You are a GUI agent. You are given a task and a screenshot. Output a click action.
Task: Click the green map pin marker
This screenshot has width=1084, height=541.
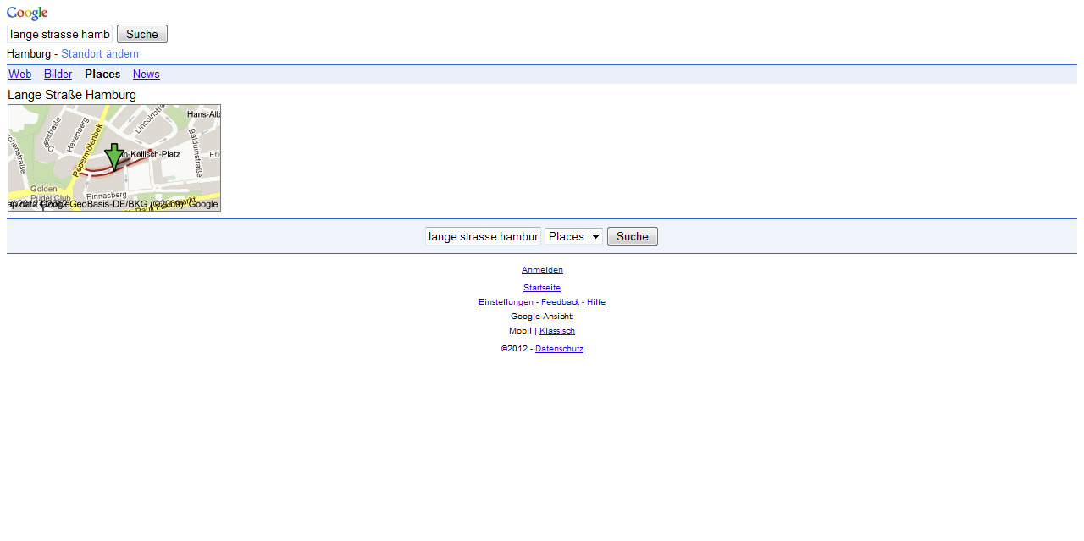114,157
